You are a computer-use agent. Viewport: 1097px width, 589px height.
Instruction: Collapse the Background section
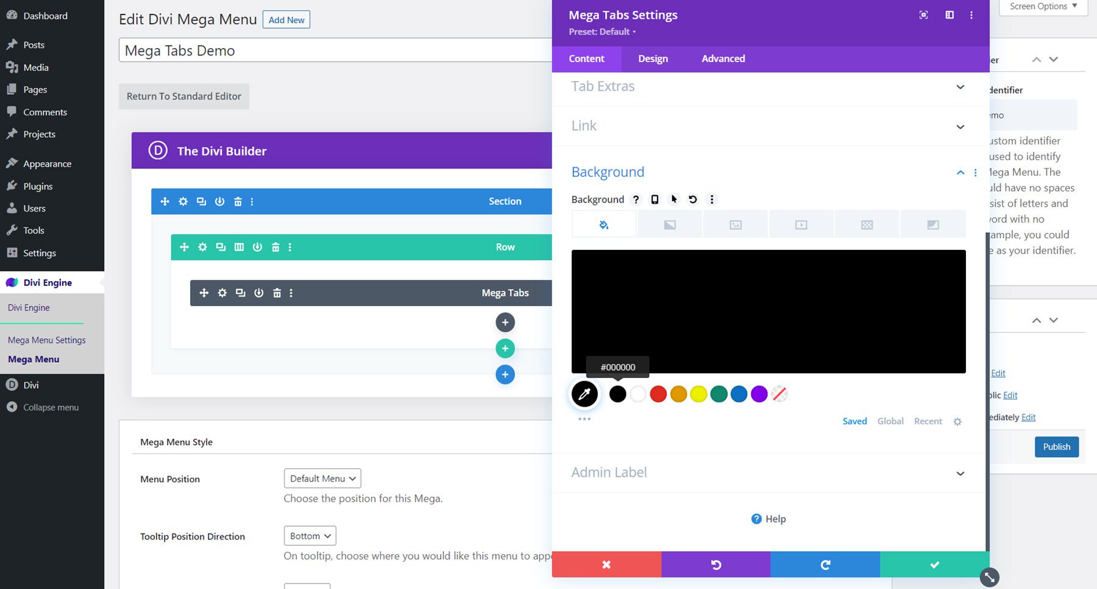pyautogui.click(x=960, y=173)
